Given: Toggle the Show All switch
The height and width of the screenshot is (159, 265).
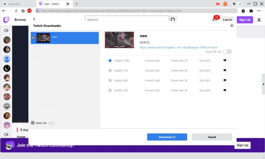Looking at the screenshot, I should click(x=227, y=52).
